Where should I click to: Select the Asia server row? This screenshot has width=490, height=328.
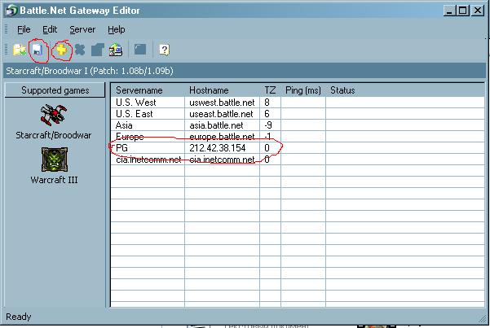pyautogui.click(x=298, y=125)
